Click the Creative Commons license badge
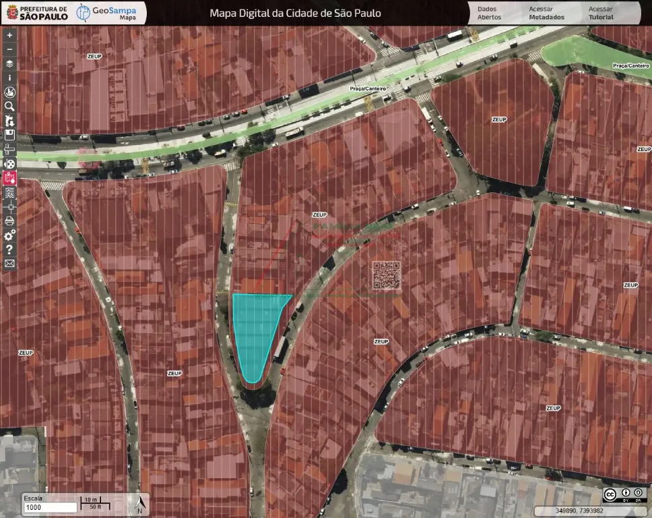Image resolution: width=652 pixels, height=518 pixels. (624, 494)
